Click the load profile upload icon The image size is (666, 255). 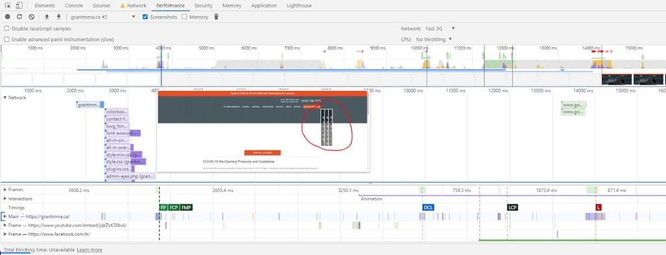[47, 17]
